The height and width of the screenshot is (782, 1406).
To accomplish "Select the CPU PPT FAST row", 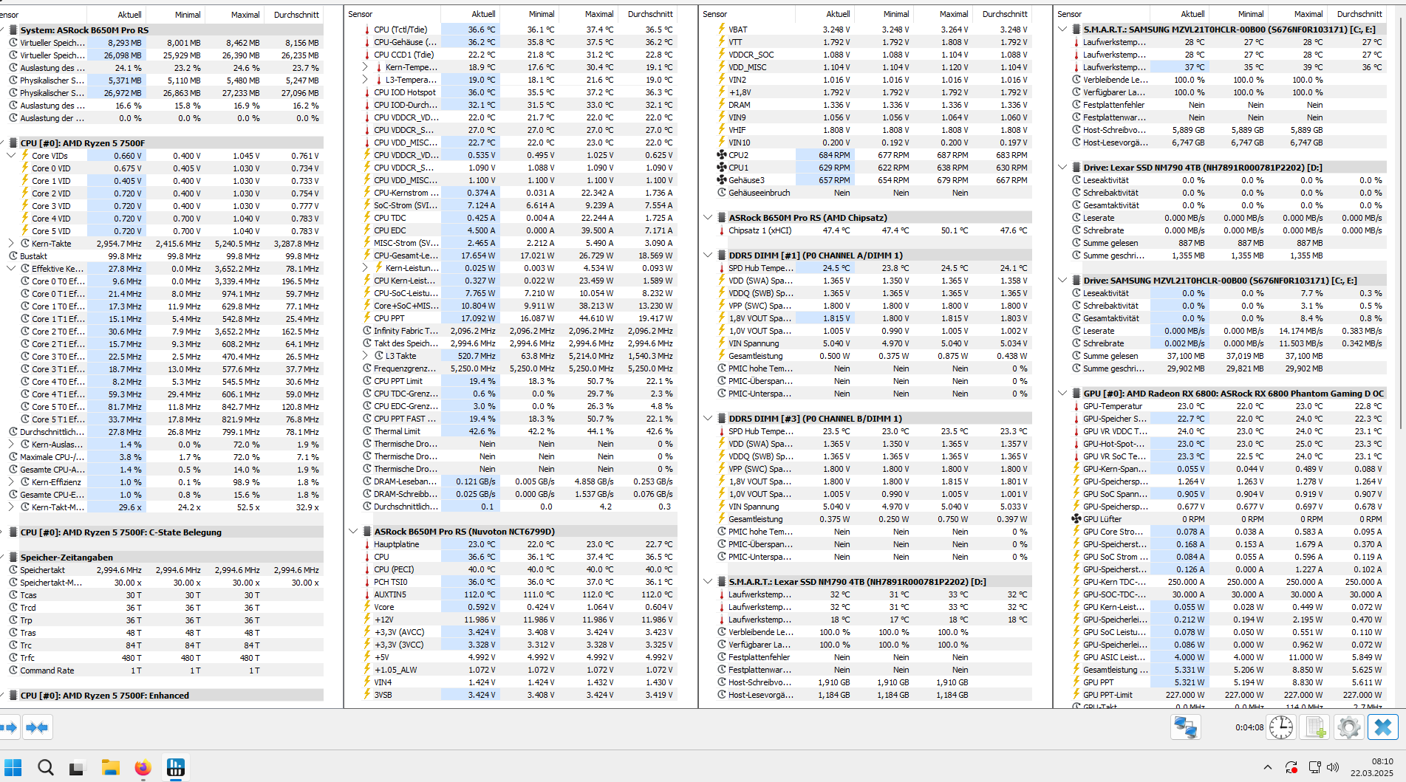I will (x=519, y=419).
